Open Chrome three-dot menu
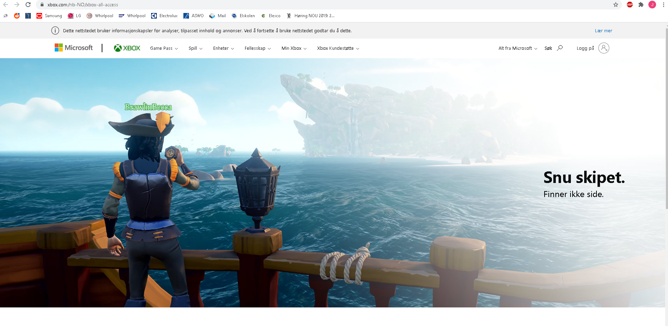668x326 pixels. click(x=663, y=5)
